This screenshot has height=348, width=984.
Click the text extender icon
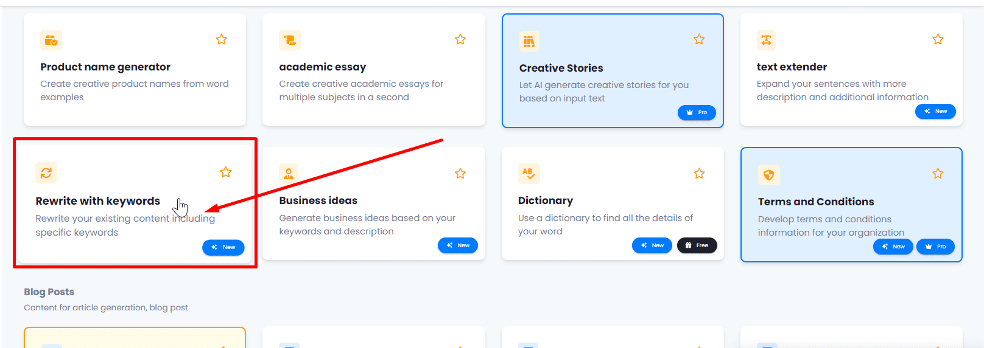(x=766, y=40)
